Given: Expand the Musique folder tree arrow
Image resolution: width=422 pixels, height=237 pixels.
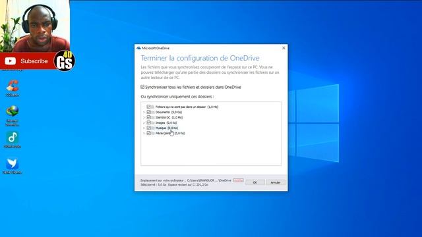Looking at the screenshot, I should coord(144,128).
